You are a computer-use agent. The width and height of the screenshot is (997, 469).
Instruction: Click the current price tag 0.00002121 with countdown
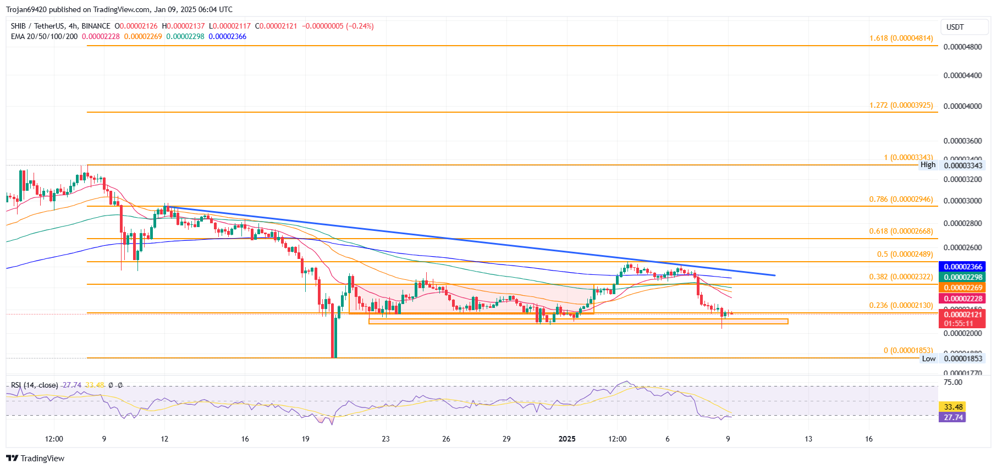963,319
